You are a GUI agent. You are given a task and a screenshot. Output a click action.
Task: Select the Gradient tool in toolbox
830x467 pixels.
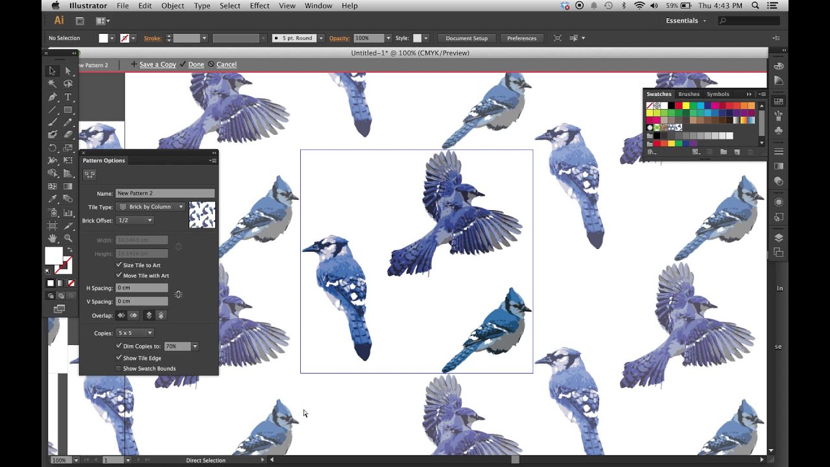[67, 186]
